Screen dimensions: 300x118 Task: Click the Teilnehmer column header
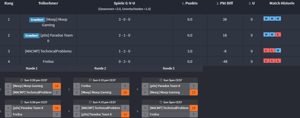click(x=48, y=4)
